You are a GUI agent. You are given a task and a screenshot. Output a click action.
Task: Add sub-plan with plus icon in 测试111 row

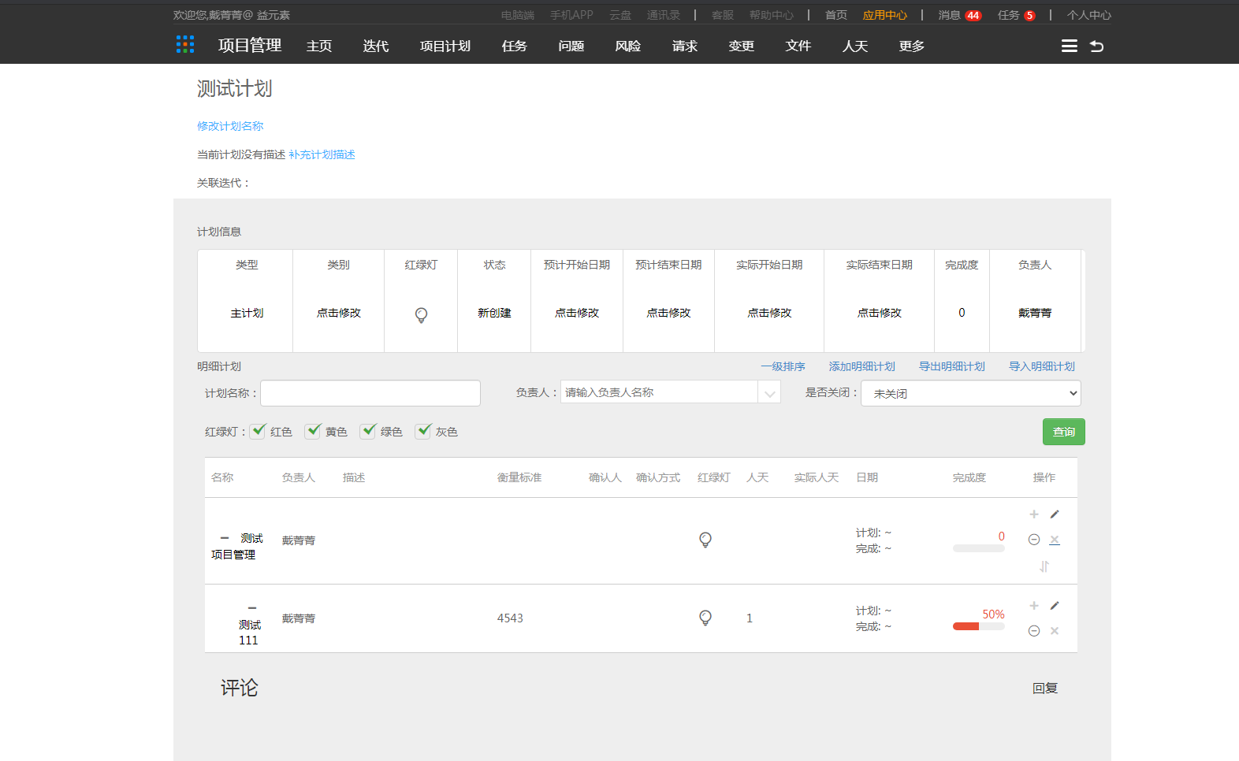(1034, 606)
